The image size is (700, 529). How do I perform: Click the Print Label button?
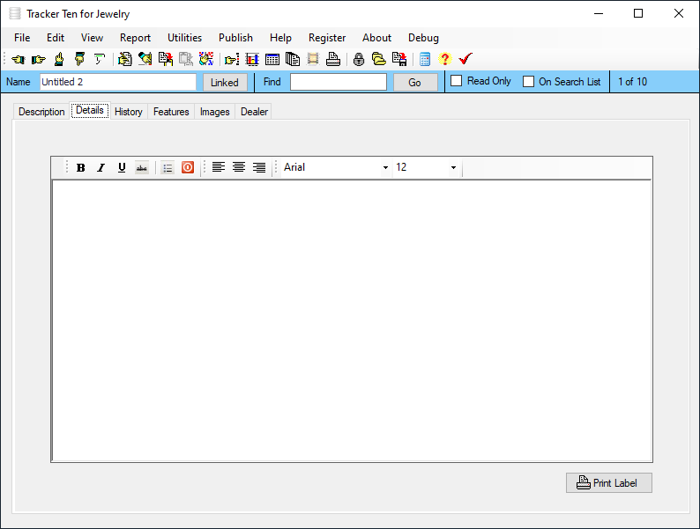tap(609, 482)
